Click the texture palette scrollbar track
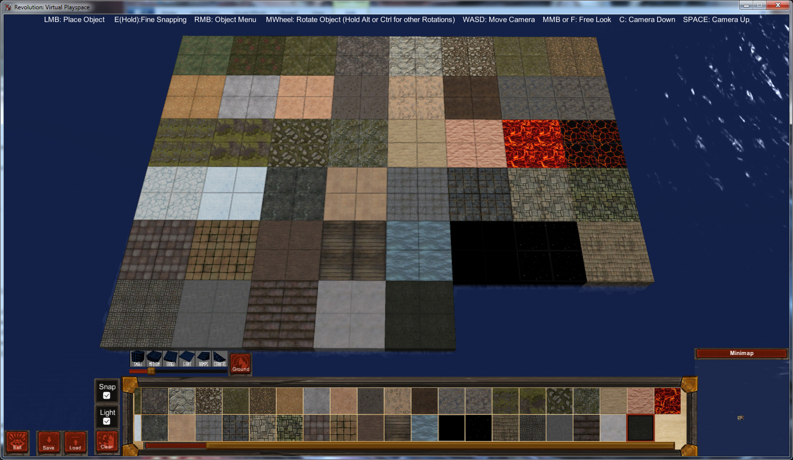793x460 pixels. click(x=393, y=445)
